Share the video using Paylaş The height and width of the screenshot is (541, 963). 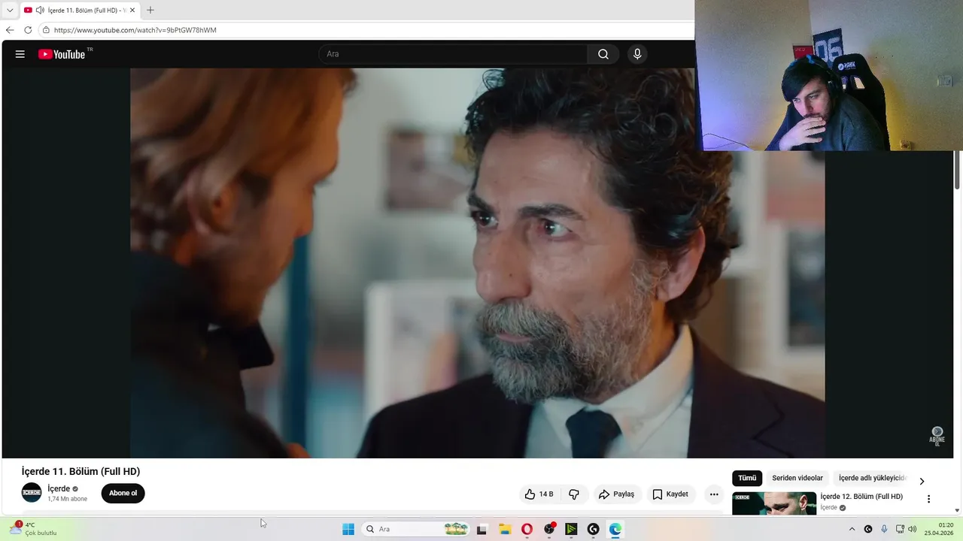coord(617,494)
